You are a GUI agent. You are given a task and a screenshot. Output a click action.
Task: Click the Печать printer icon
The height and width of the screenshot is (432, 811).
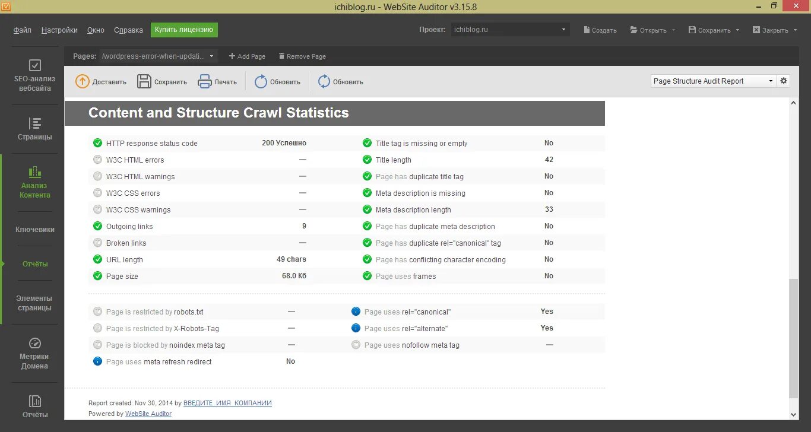coord(205,82)
